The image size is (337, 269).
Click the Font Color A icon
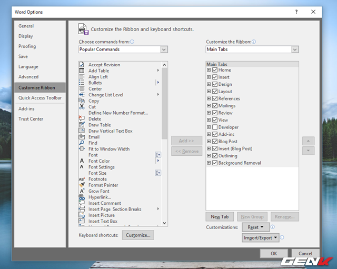click(x=82, y=161)
